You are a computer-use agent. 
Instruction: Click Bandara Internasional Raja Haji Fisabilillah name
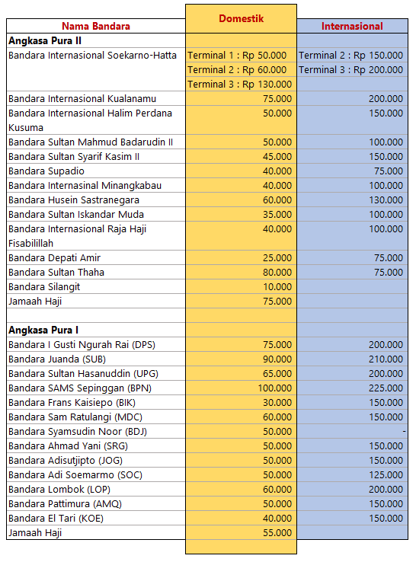point(77,236)
